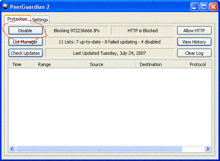Click the Range column header
This screenshot has height=161, width=220.
pos(60,64)
